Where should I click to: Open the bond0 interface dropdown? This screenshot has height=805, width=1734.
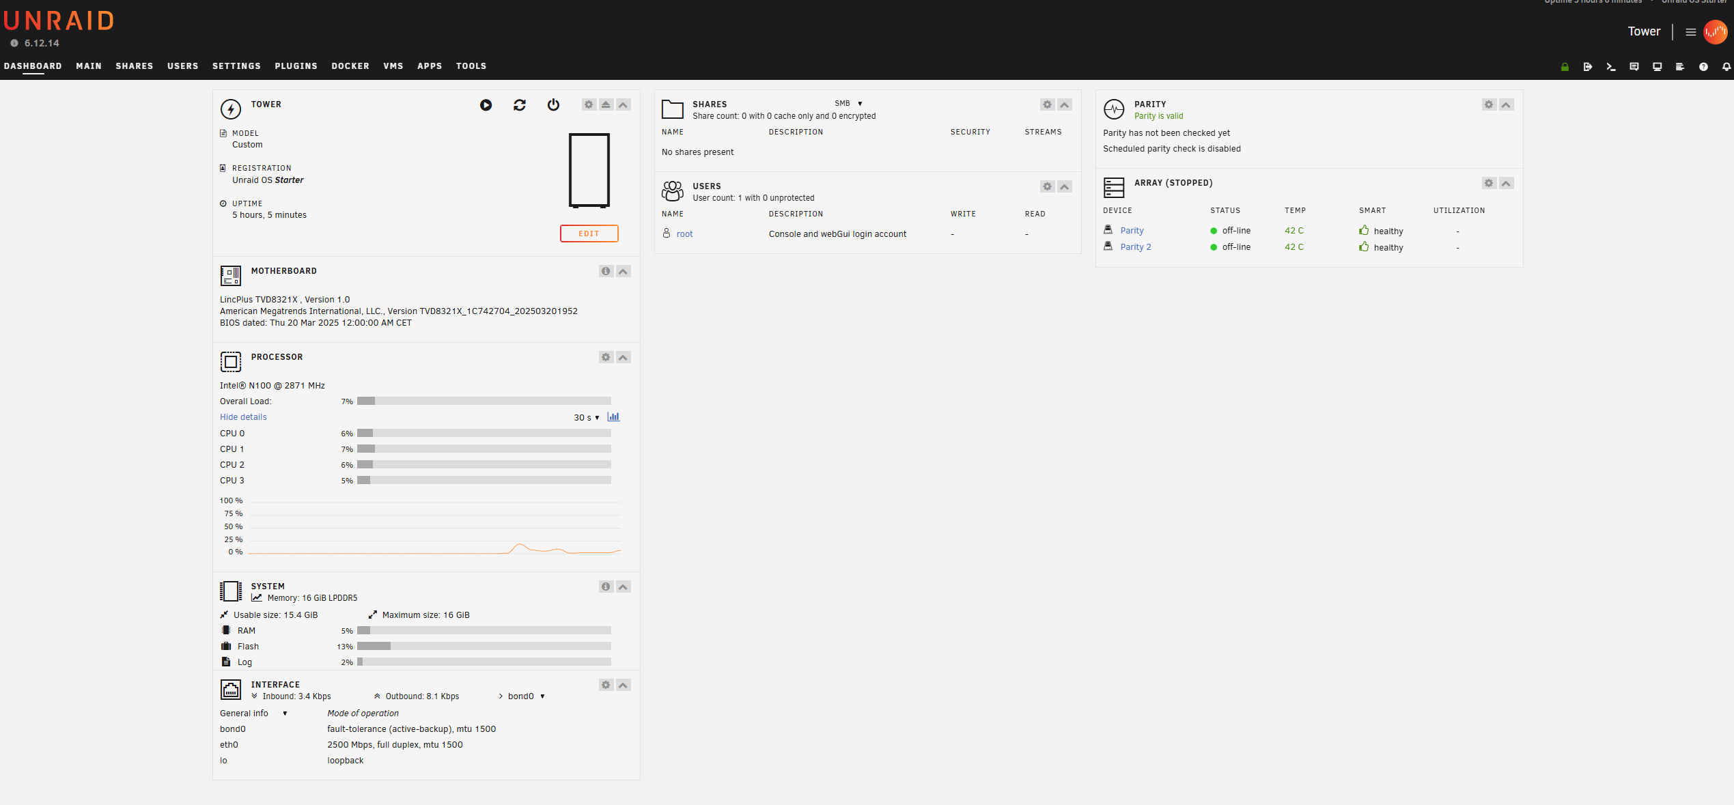tap(526, 696)
